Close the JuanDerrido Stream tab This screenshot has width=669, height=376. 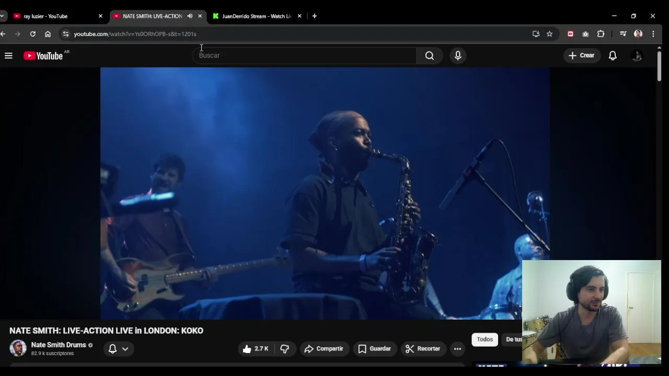299,16
